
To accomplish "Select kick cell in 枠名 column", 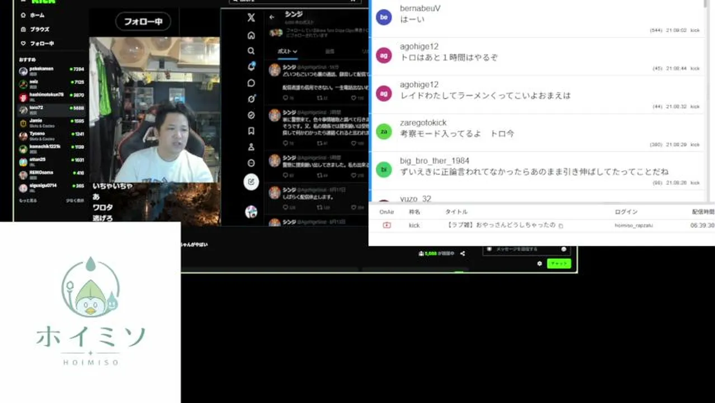I will (x=415, y=225).
